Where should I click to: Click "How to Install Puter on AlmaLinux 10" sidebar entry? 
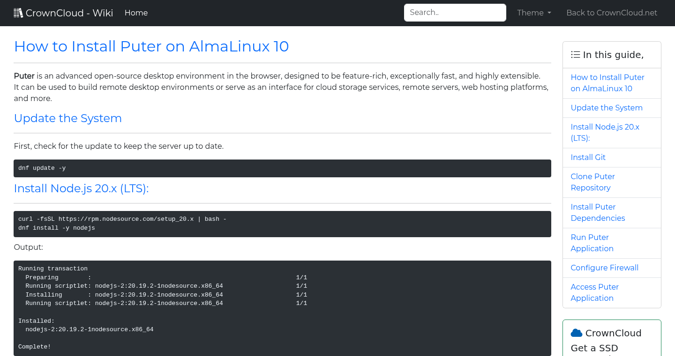coord(607,83)
